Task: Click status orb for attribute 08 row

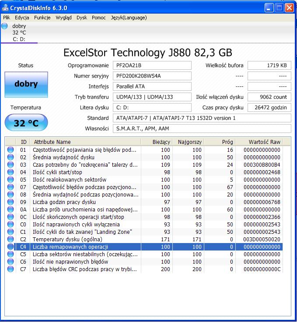Action: pos(10,194)
